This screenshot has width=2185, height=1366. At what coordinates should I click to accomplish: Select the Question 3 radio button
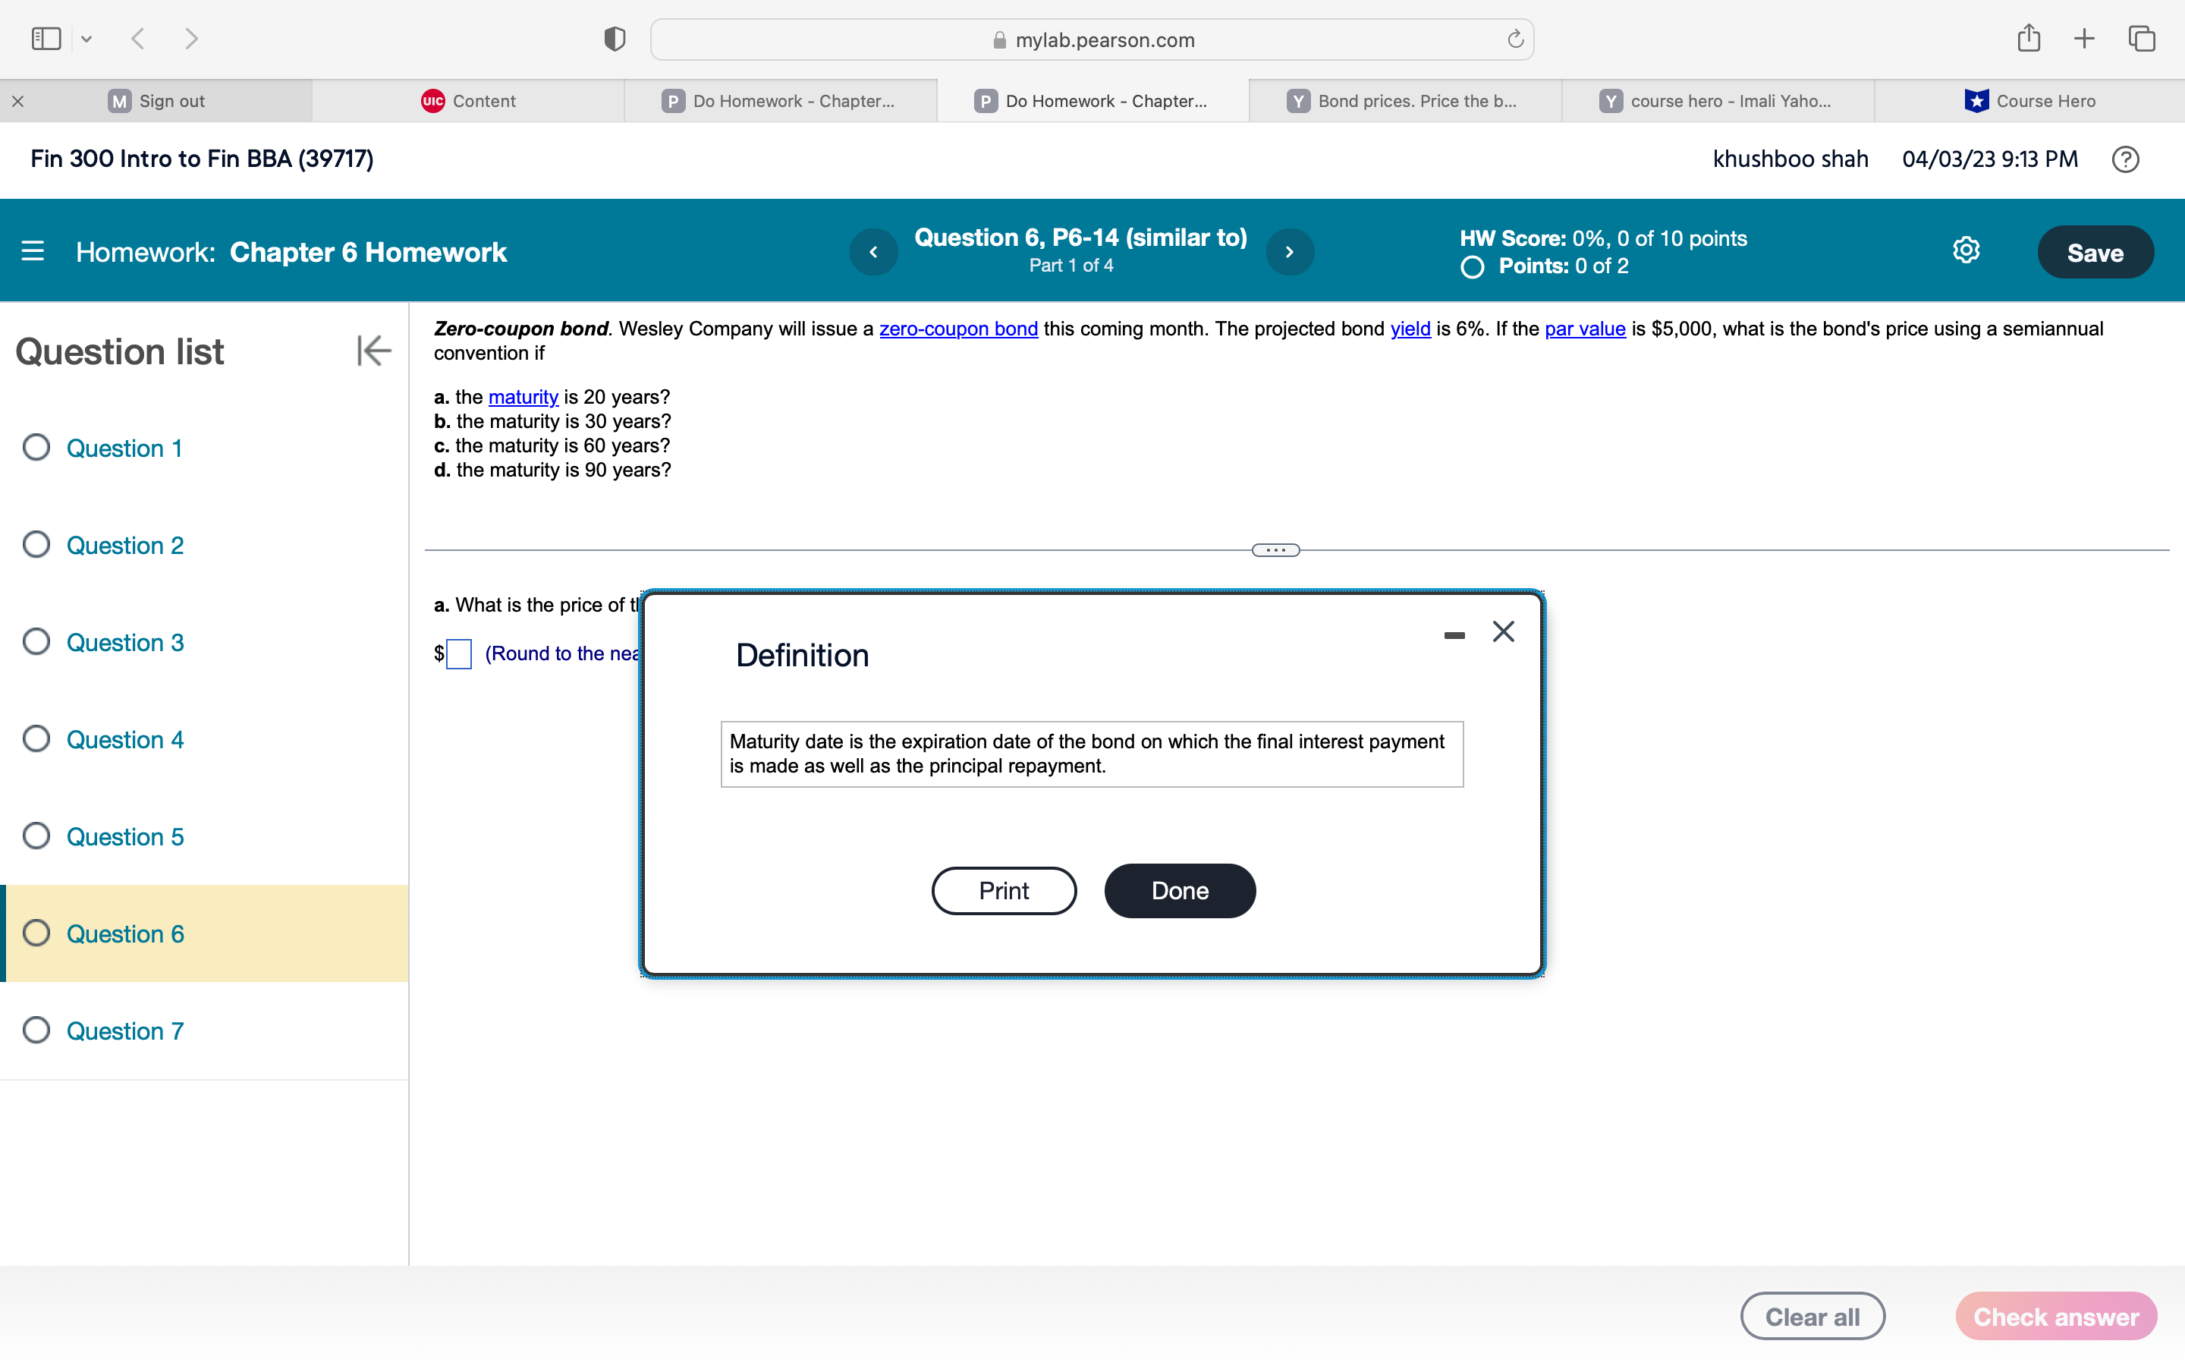coord(36,641)
